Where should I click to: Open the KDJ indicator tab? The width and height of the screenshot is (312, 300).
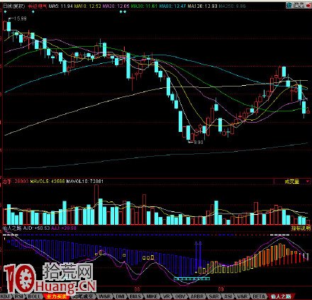click(6, 296)
